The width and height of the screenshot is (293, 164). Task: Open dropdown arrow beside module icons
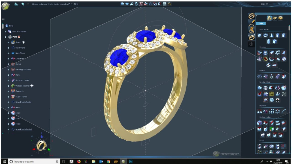(x=257, y=16)
